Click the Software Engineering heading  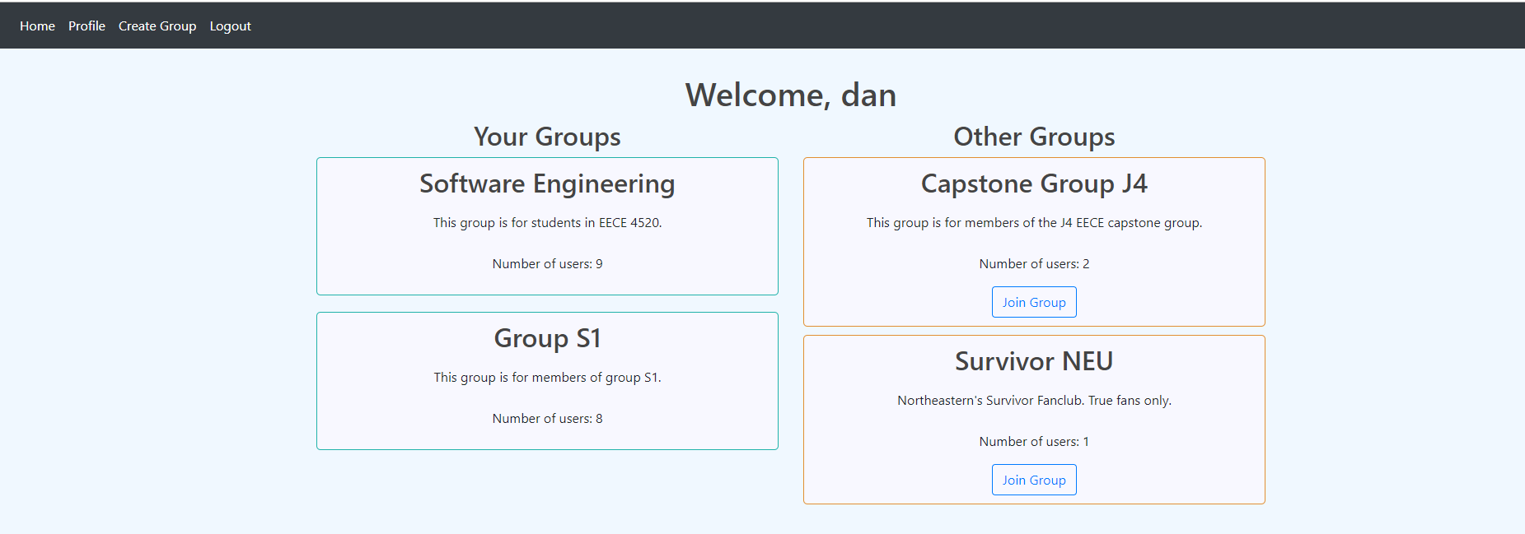point(547,183)
